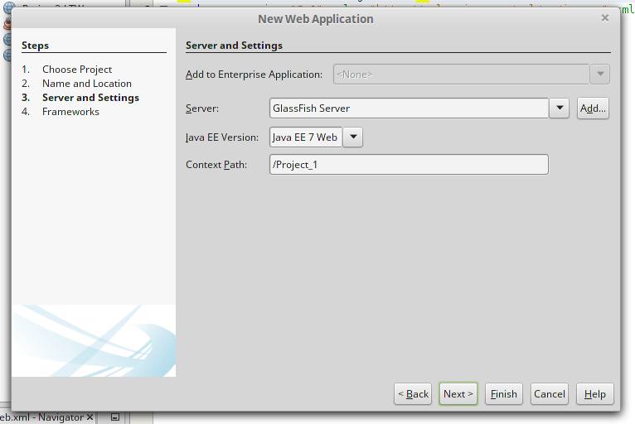
Task: Close the New Web Application dialog
Action: click(x=605, y=17)
